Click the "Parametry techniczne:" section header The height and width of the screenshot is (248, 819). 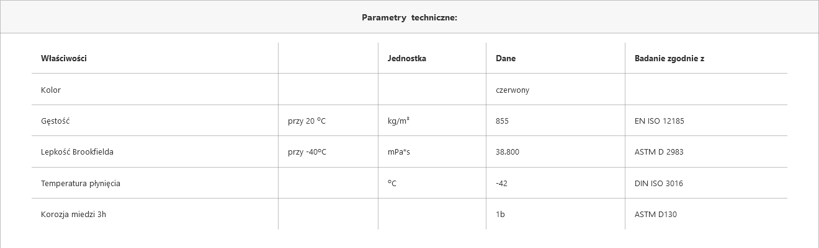(409, 17)
